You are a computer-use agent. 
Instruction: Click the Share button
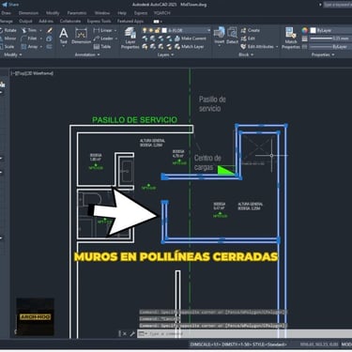(10, 5)
